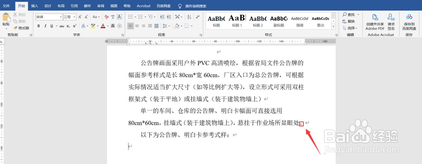Apply red font color

pyautogui.click(x=103, y=26)
